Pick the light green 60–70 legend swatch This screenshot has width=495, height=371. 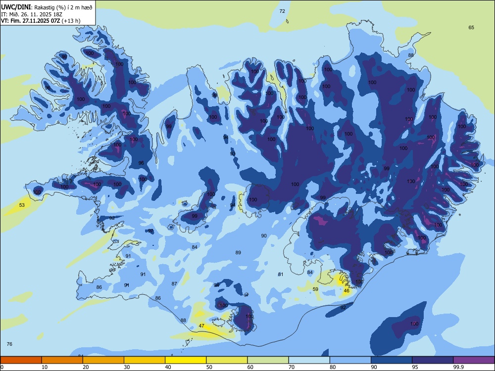pos(268,360)
